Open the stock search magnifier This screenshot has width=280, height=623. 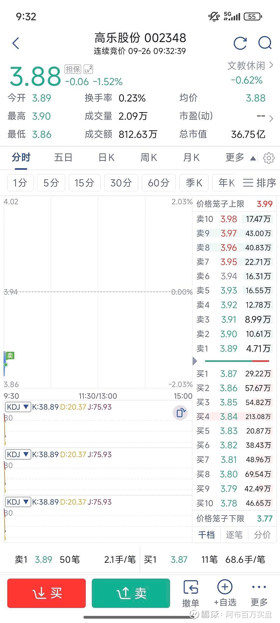pyautogui.click(x=265, y=43)
